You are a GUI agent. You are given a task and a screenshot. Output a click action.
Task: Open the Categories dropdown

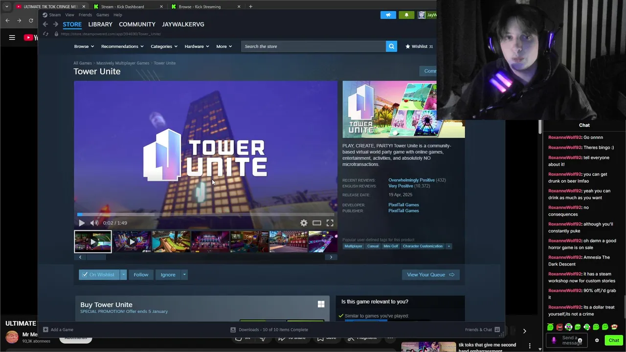pos(164,46)
